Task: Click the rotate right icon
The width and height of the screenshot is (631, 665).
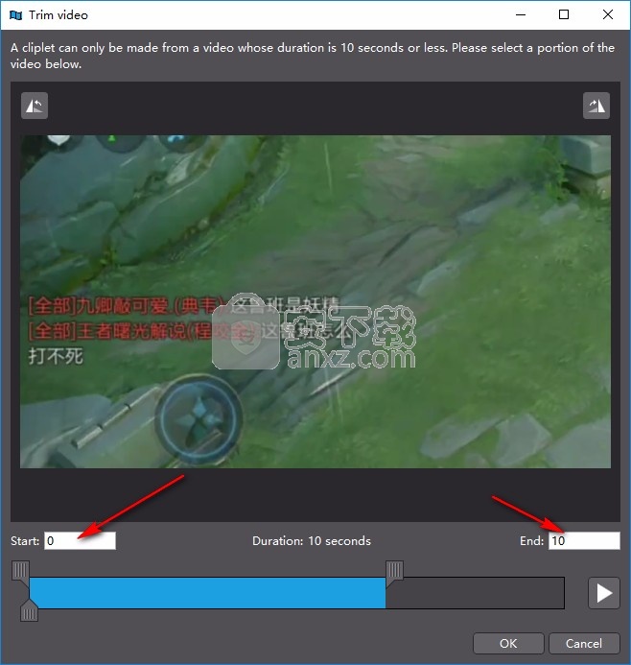Action: tap(596, 106)
